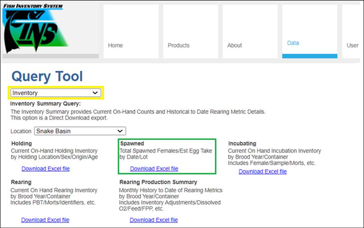Screen dimensions: 364x228
Task: Switch to the About tab
Action: pyautogui.click(x=235, y=45)
